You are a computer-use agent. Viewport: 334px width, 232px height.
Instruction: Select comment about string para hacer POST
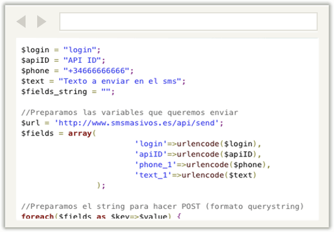pyautogui.click(x=162, y=206)
